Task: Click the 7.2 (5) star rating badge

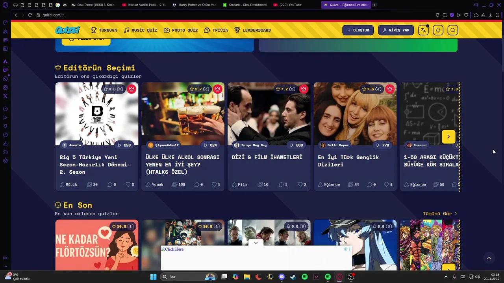Action: click(x=286, y=89)
